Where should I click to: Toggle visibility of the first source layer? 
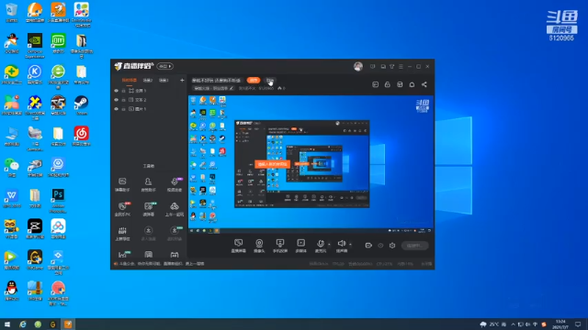pyautogui.click(x=117, y=91)
